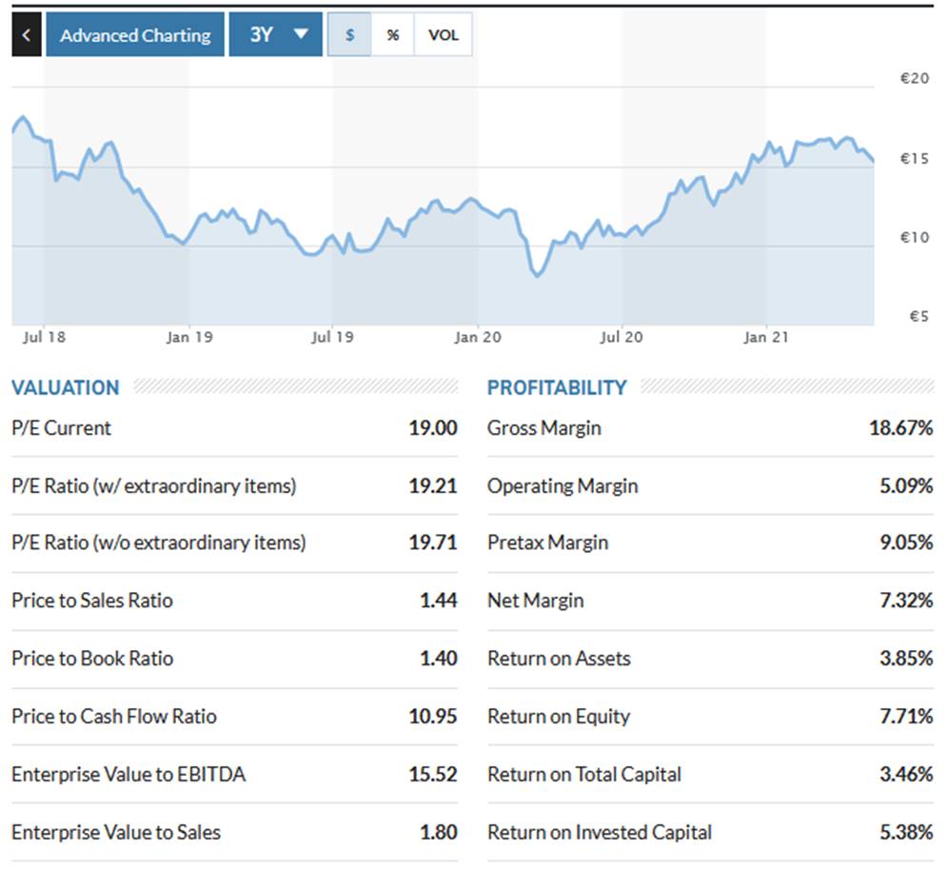The image size is (949, 869).
Task: Click the Enterprise Value to EBITDA label
Action: point(129,774)
